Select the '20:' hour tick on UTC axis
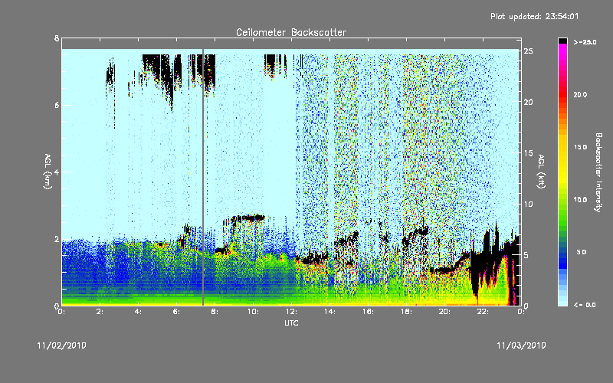 (x=444, y=312)
